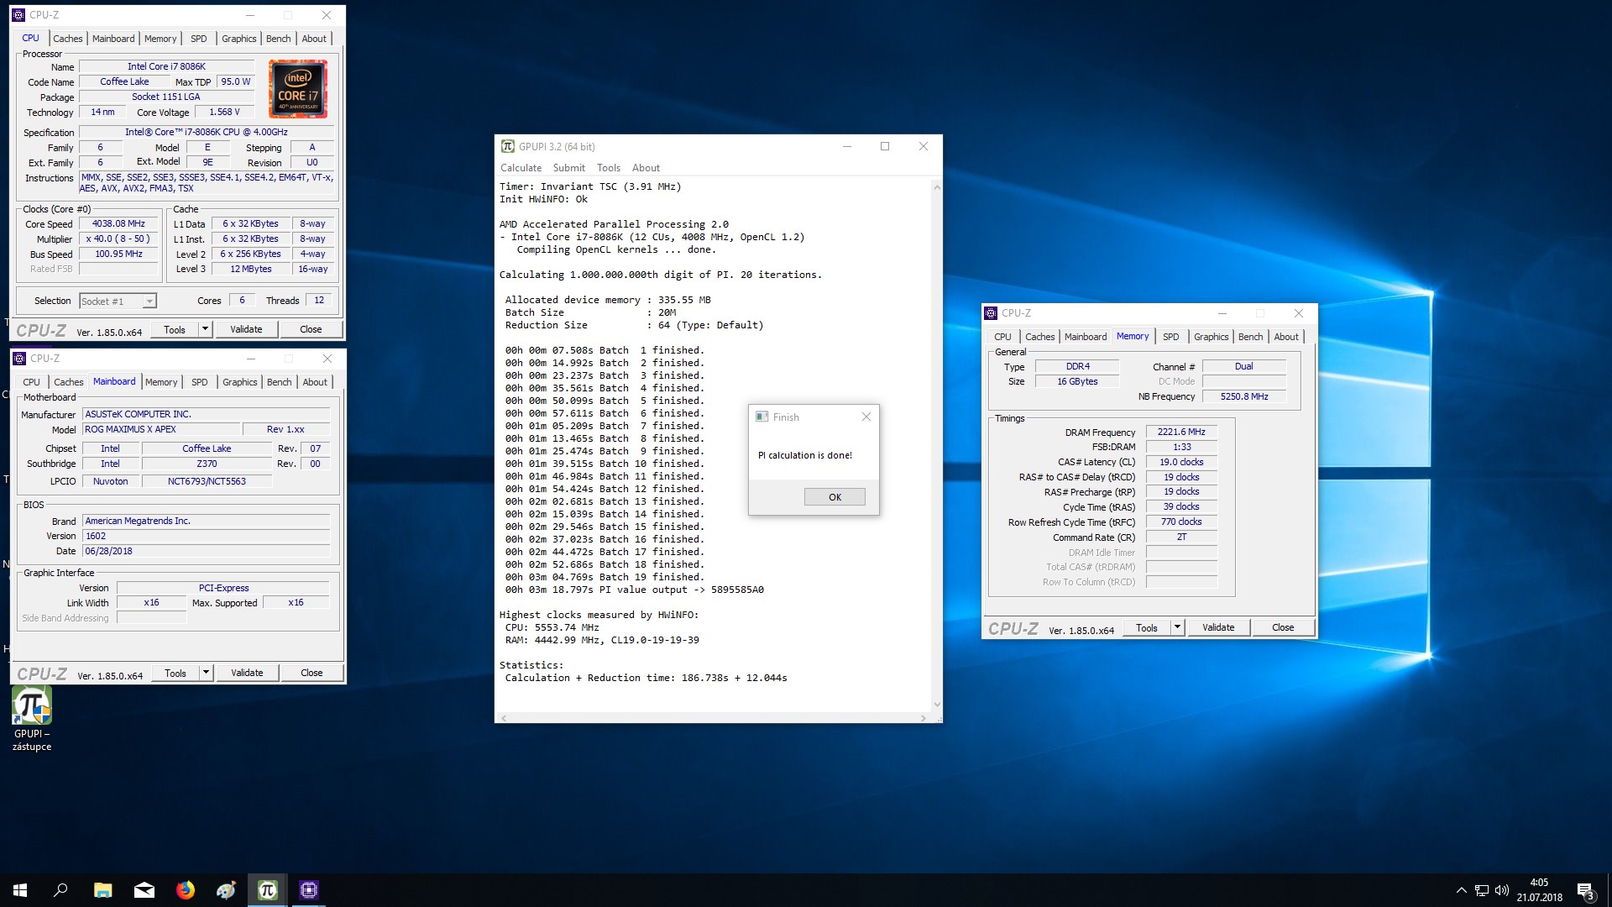Switch to SPD tab in top CPU-Z
1612x907 pixels.
coord(198,39)
